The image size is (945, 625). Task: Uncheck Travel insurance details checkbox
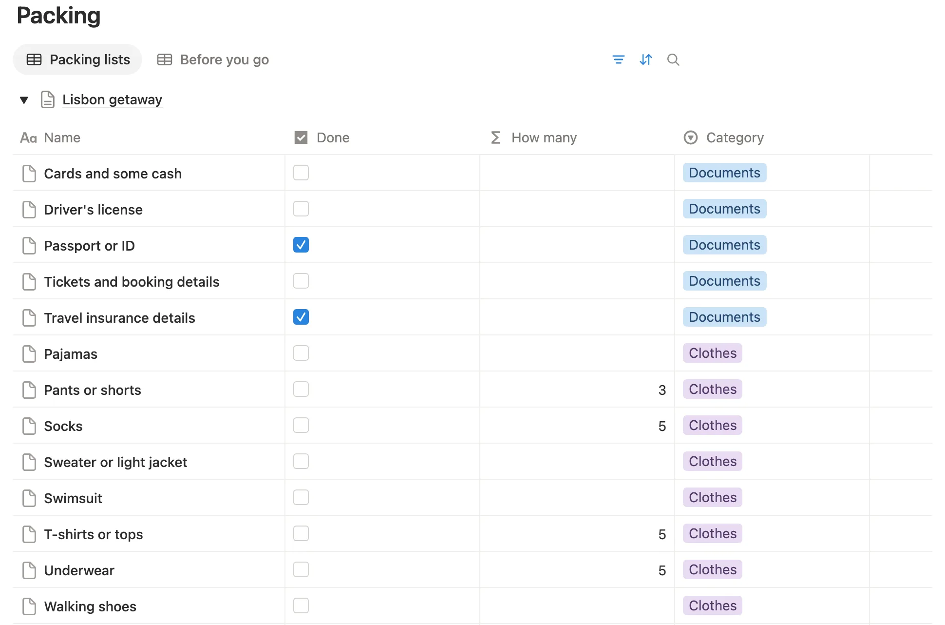pyautogui.click(x=301, y=317)
